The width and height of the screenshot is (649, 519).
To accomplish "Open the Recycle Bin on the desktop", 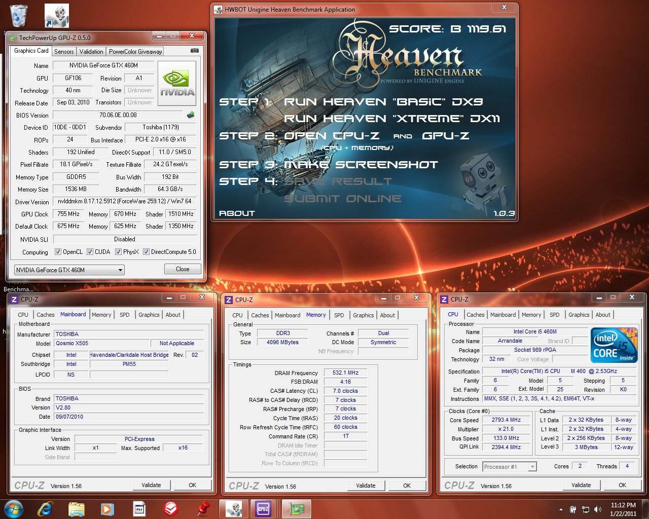I will 19,15.
